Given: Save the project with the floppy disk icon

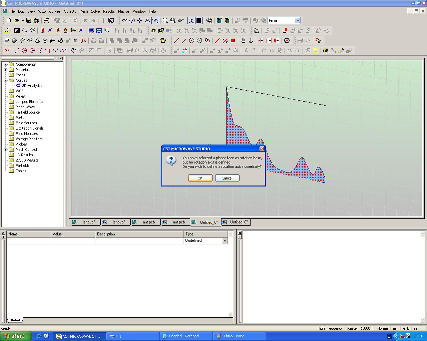Looking at the screenshot, I should pos(29,21).
